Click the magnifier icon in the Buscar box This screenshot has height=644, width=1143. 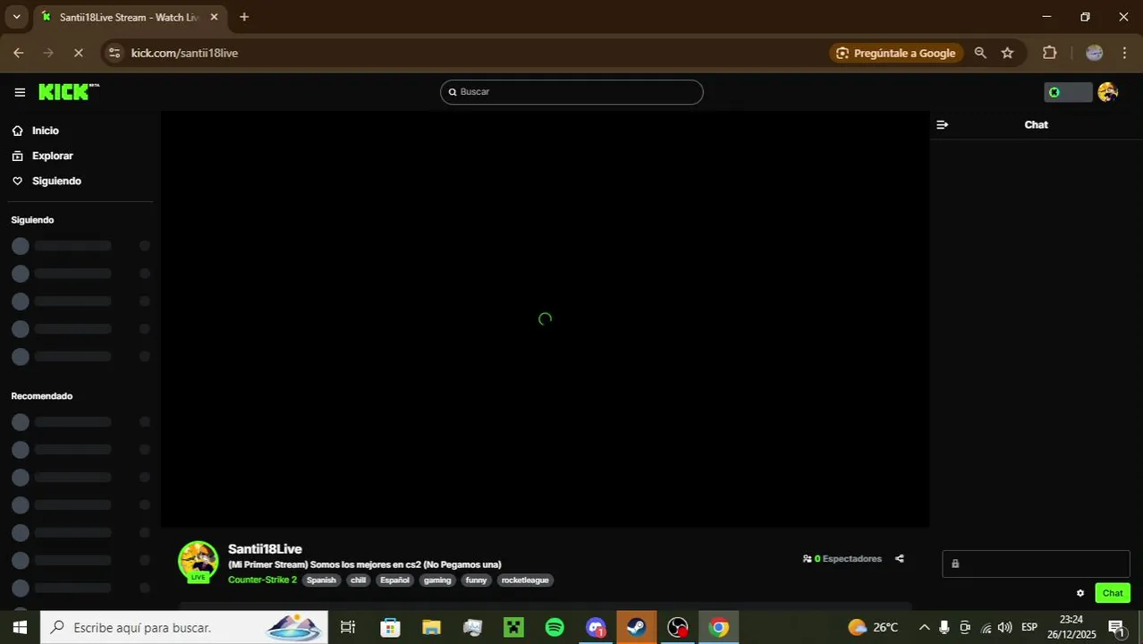tap(453, 92)
